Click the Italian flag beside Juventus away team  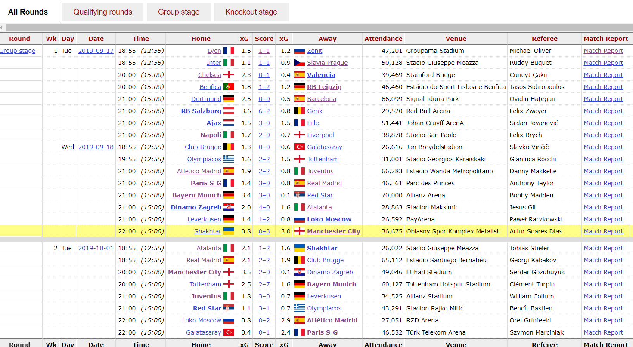pyautogui.click(x=299, y=171)
